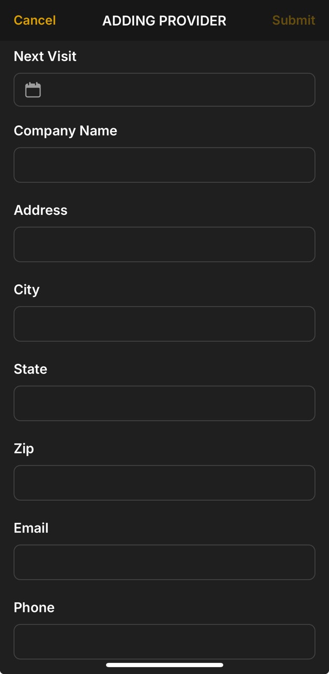This screenshot has height=674, width=329.
Task: Tap the ADDING PROVIDER title
Action: [164, 21]
